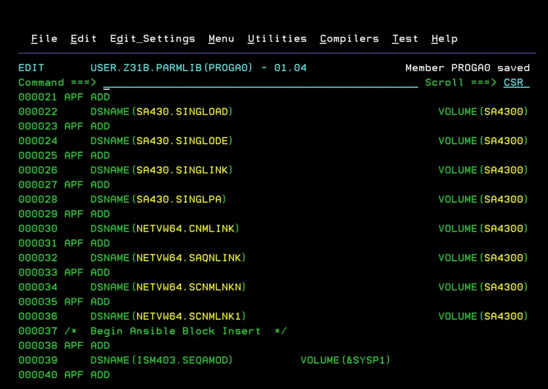Click the EDIT panel label
This screenshot has width=548, height=389.
[x=31, y=68]
